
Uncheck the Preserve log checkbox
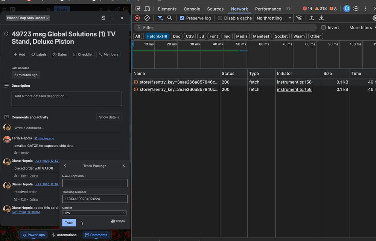182,18
